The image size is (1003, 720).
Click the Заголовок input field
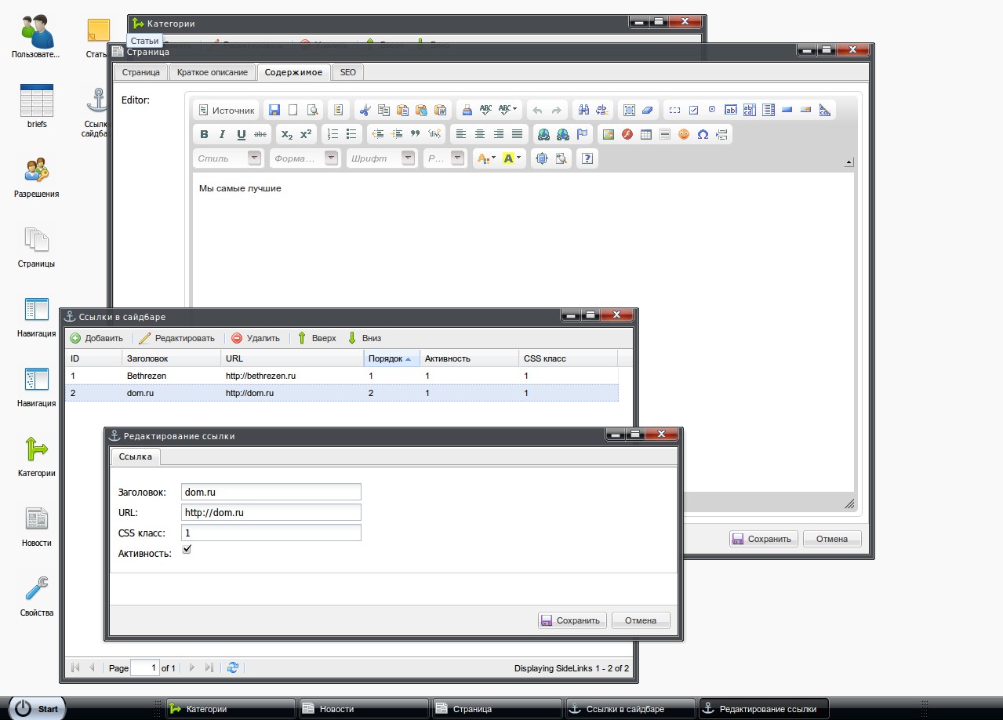tap(271, 492)
